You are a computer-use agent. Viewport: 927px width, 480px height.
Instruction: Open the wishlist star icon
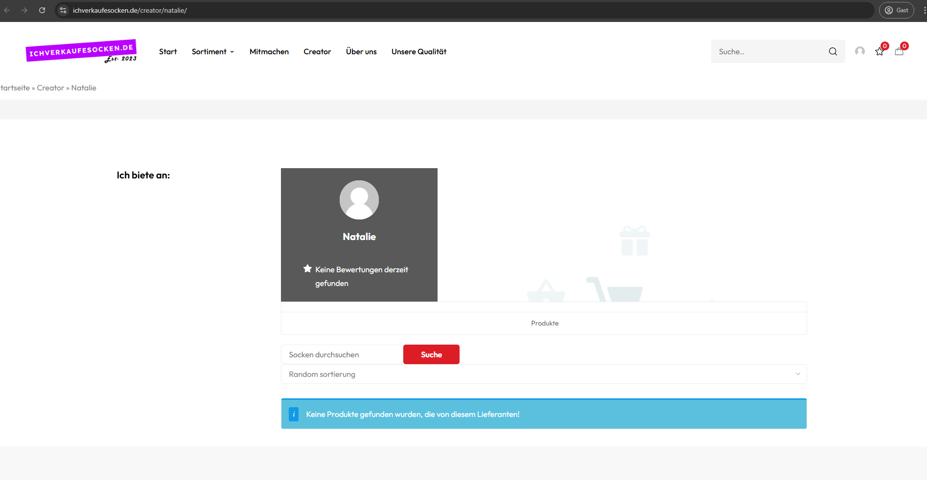[880, 51]
